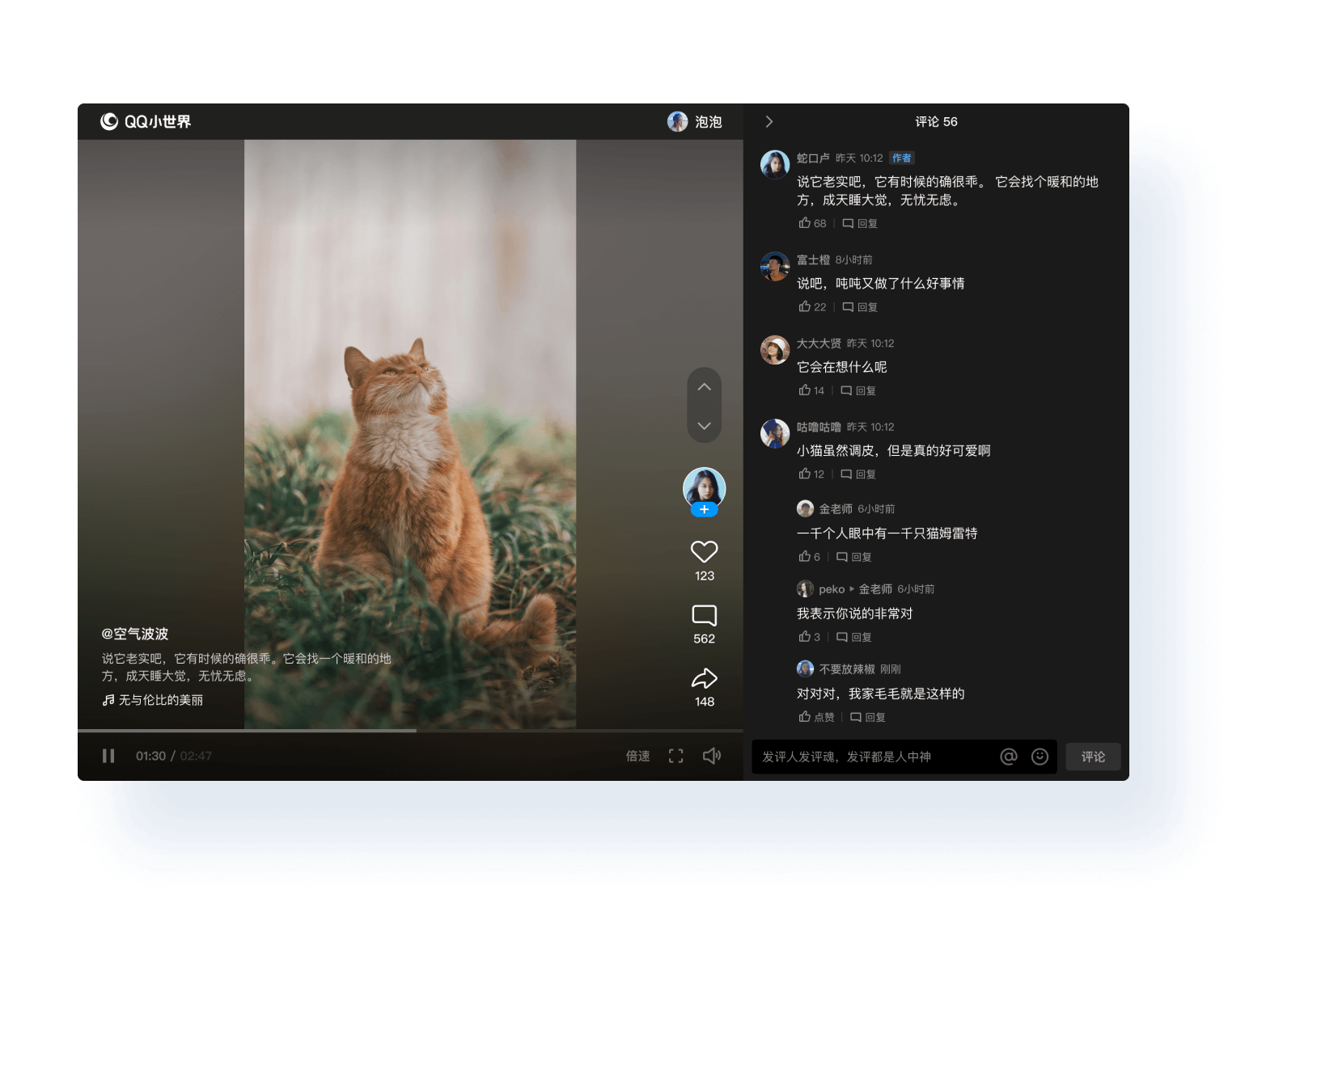The width and height of the screenshot is (1317, 1067).
Task: Click the 评论 submit button
Action: [1093, 757]
